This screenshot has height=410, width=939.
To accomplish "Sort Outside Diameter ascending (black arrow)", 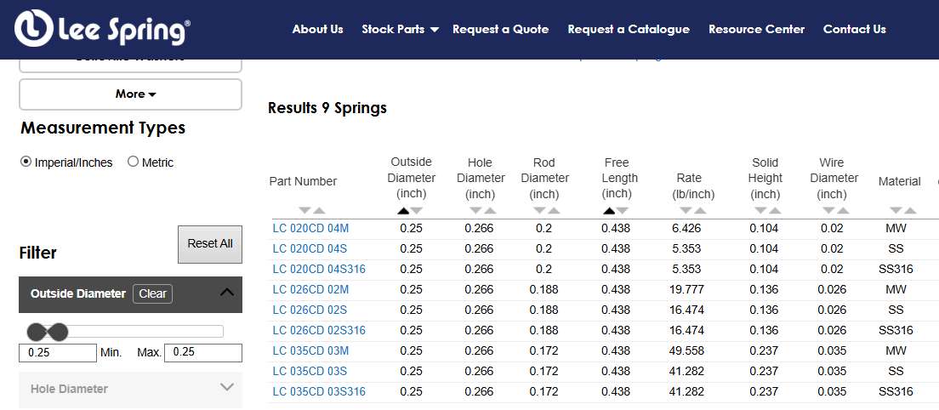I will pyautogui.click(x=403, y=211).
